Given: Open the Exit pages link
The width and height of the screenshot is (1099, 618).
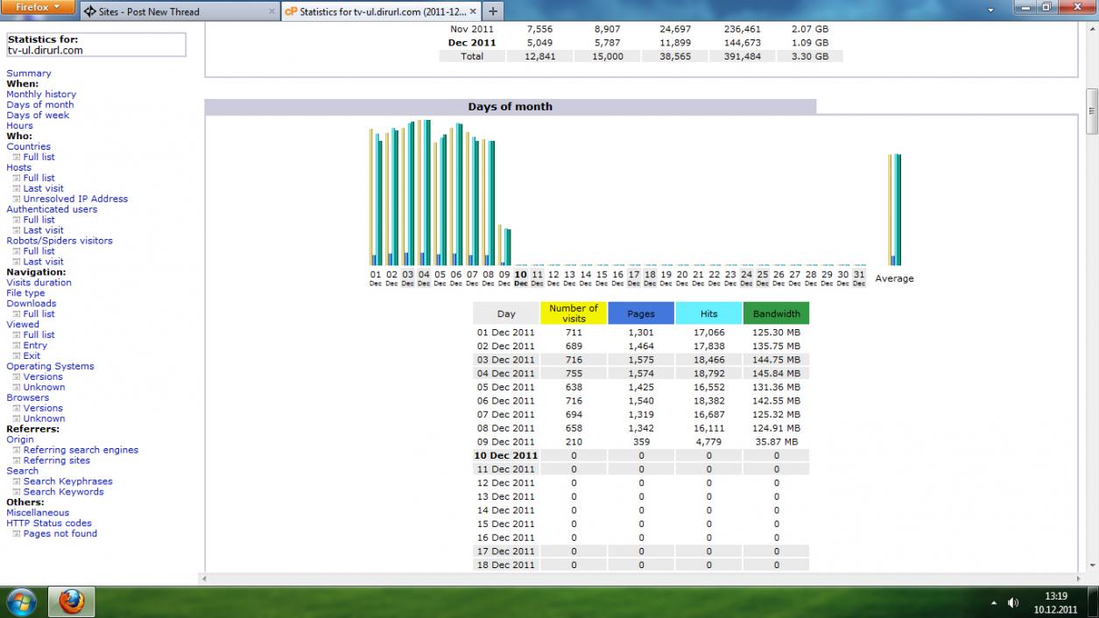Looking at the screenshot, I should coord(32,357).
